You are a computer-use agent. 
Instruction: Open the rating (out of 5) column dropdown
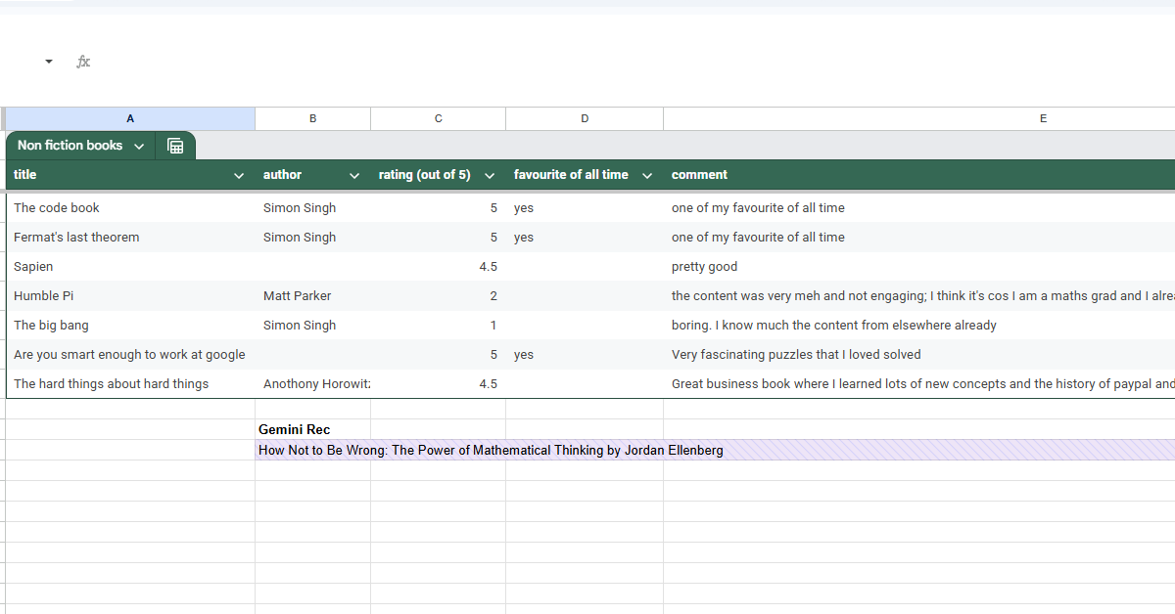(x=490, y=176)
